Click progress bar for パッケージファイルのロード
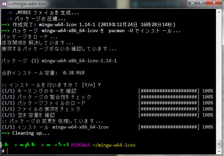 169,103
